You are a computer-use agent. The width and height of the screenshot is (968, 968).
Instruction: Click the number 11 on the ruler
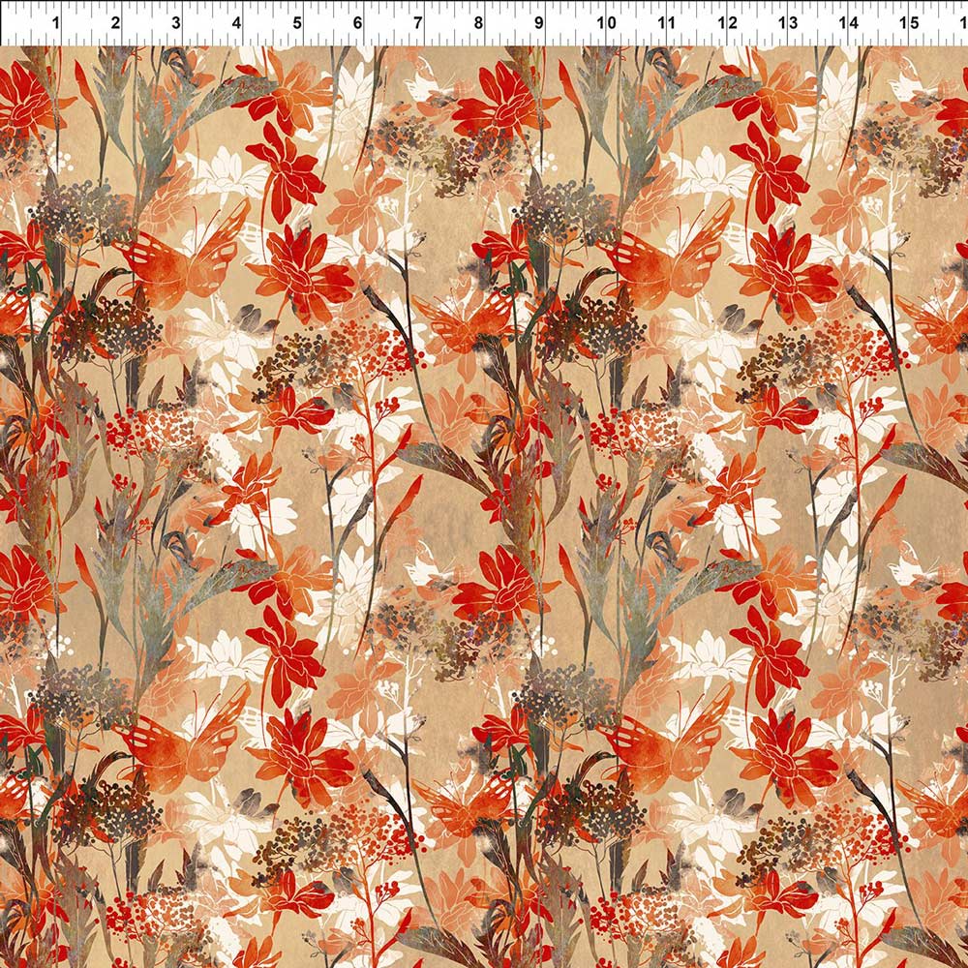click(x=666, y=22)
